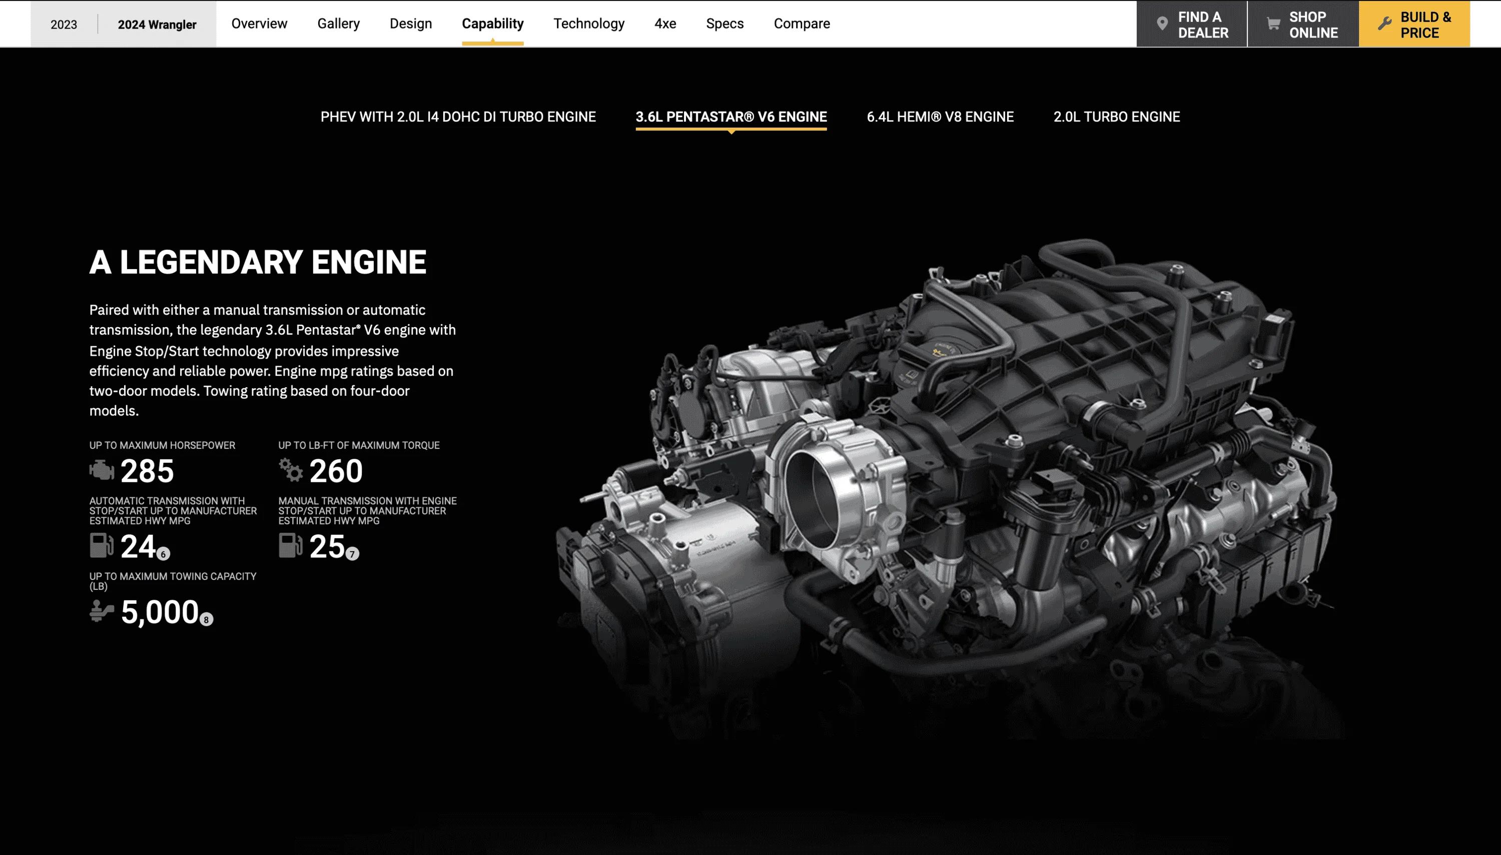Click the fuel pump icon beside 24 mpg

point(102,545)
